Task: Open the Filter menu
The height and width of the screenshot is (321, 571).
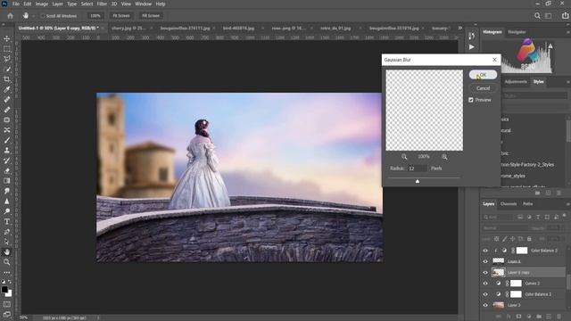Action: (x=102, y=4)
